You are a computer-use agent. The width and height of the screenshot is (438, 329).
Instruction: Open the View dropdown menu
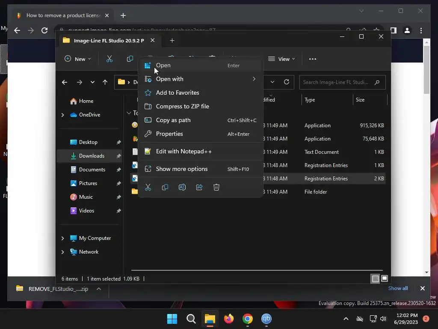[x=281, y=59]
